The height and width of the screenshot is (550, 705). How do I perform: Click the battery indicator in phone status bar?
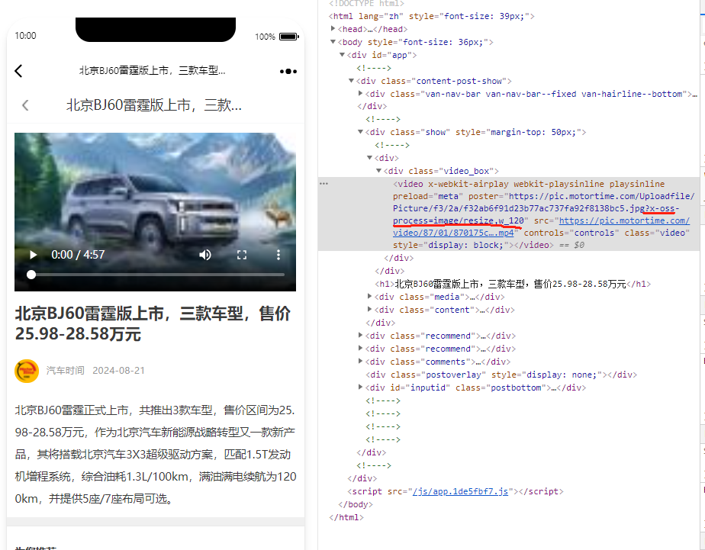(289, 37)
